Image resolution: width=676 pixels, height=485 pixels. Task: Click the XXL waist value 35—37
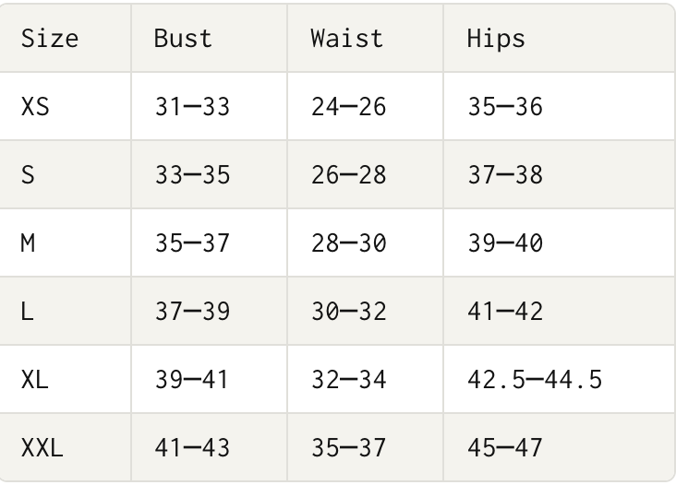349,448
